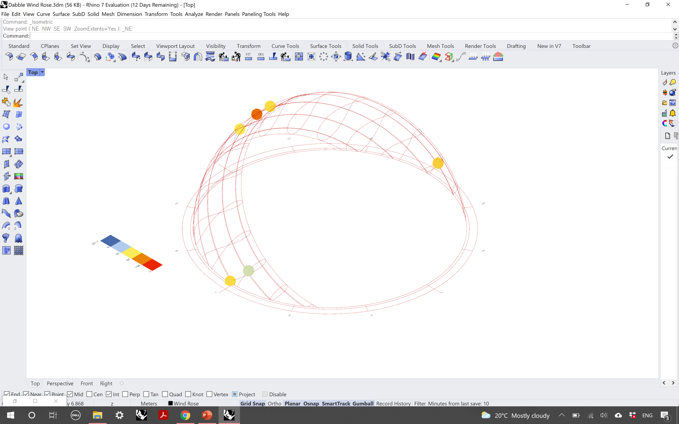Open the Notifications panel via bell icon
The image size is (679, 424).
pyautogui.click(x=673, y=113)
